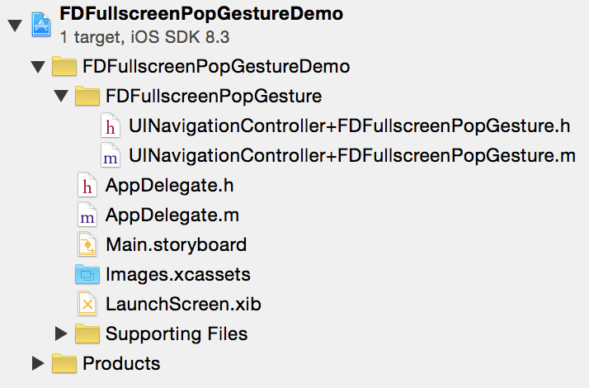Click the AppDelegate.h header file icon
Viewport: 589px width, 388px height.
[x=87, y=185]
